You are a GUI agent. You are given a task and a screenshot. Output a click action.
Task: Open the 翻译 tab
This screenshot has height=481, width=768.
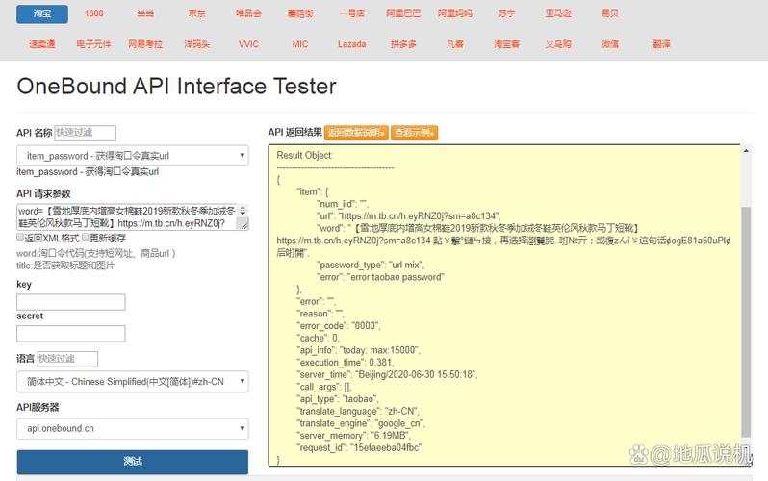click(x=661, y=44)
